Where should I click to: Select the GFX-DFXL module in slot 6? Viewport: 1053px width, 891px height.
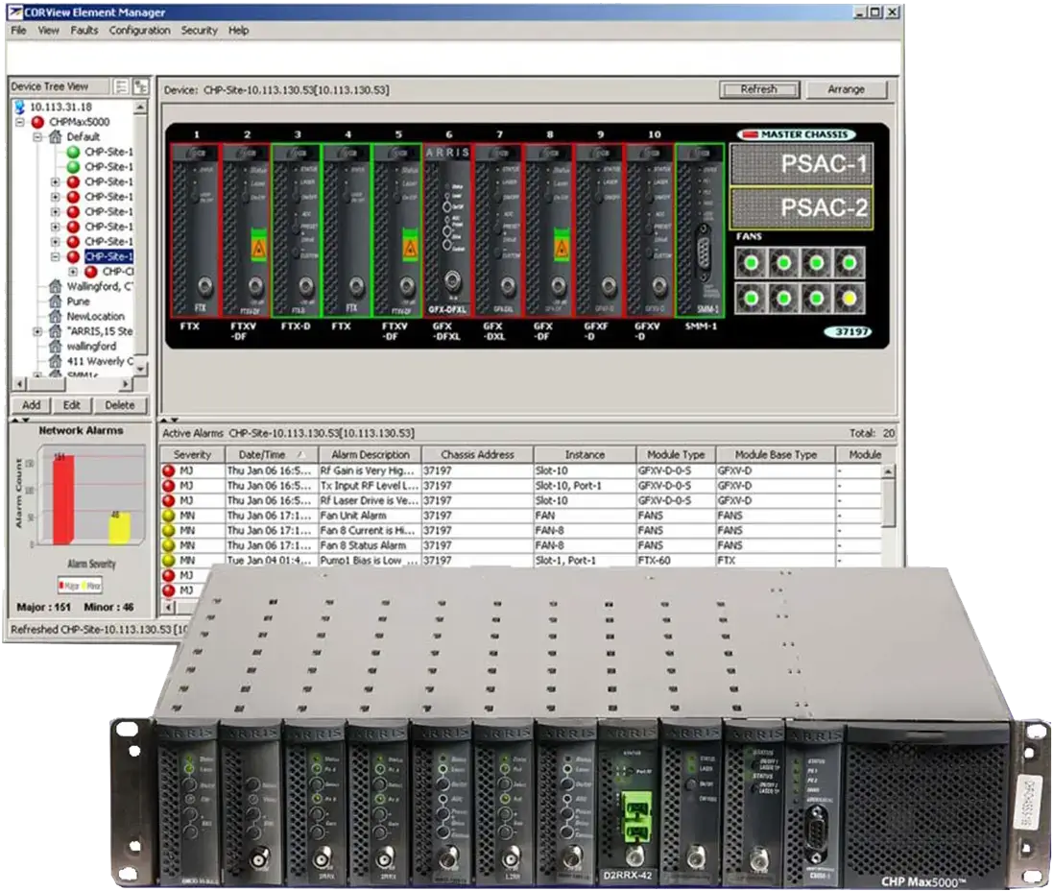click(x=448, y=229)
